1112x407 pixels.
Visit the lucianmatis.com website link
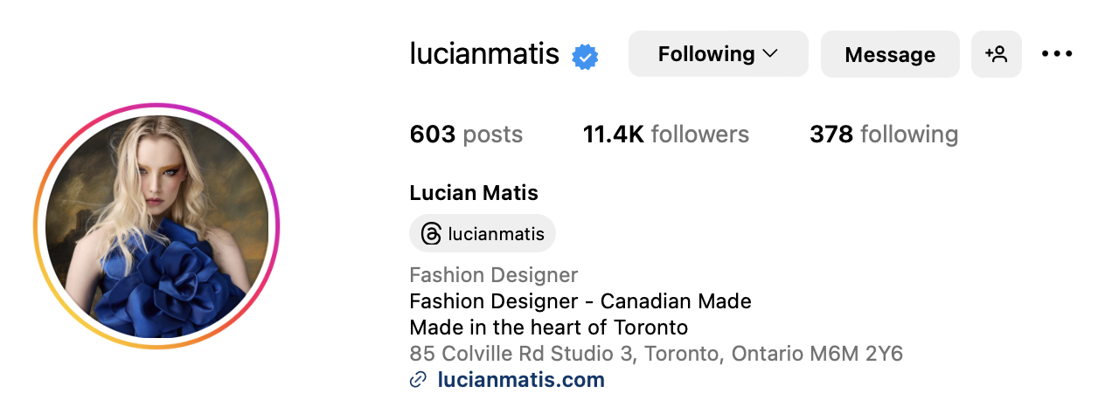point(521,380)
